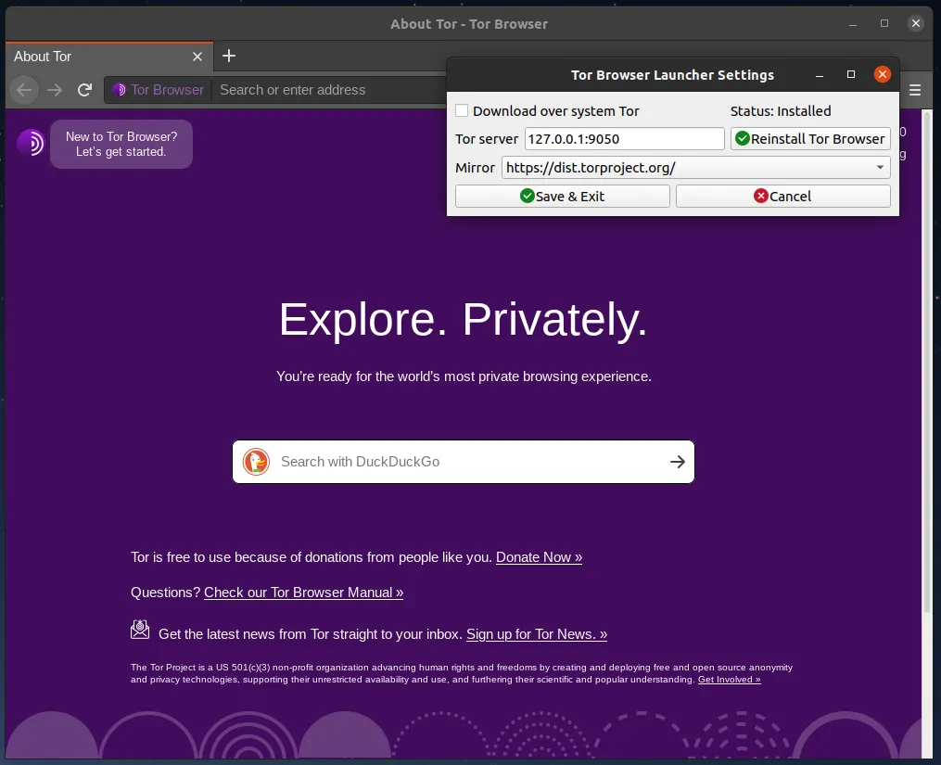Expand the Mirror dropdown list
941x765 pixels.
point(879,168)
